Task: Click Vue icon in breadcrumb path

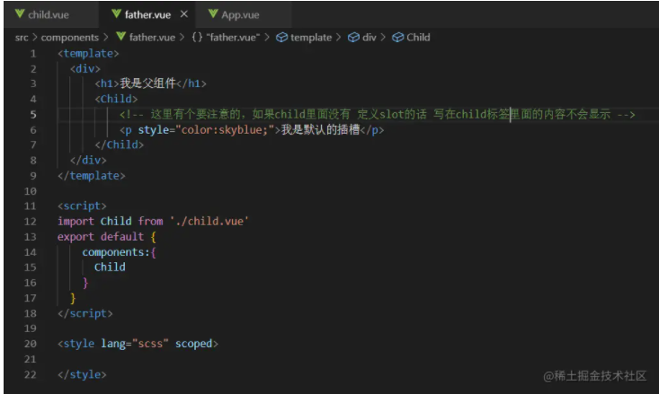Action: (x=121, y=37)
